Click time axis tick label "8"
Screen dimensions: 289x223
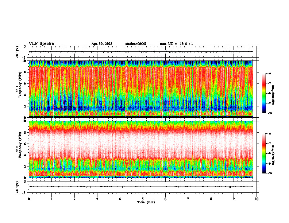click(211, 199)
